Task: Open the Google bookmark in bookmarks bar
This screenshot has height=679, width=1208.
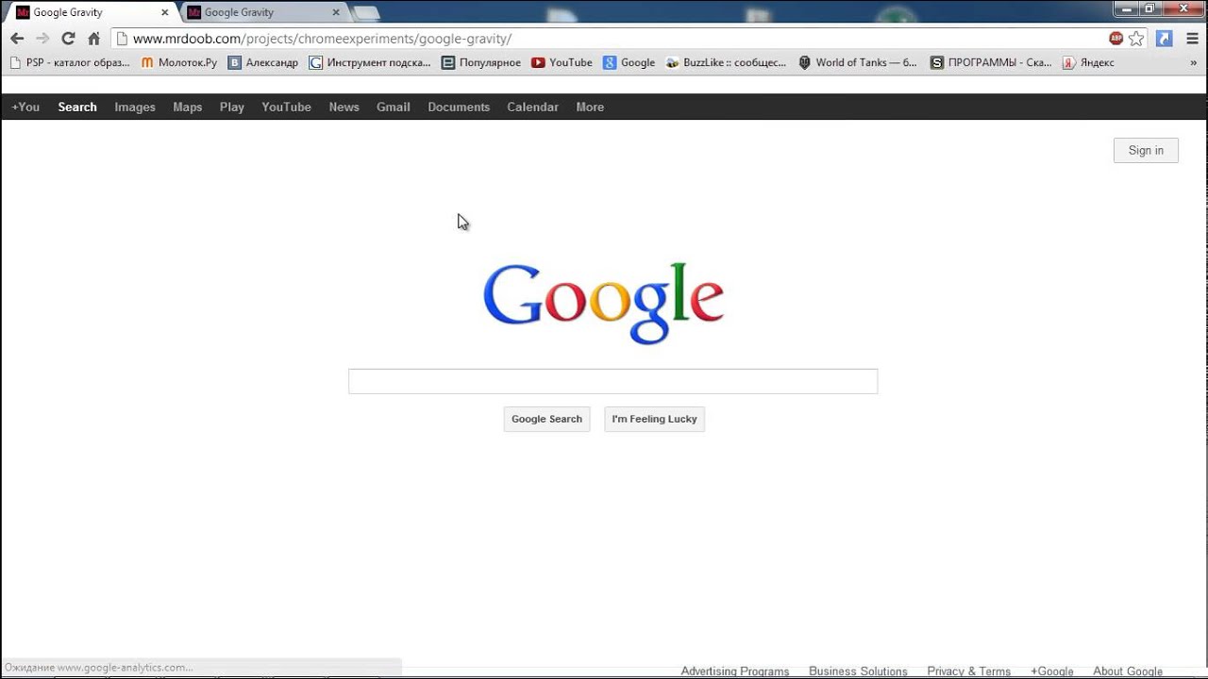Action: tap(629, 62)
